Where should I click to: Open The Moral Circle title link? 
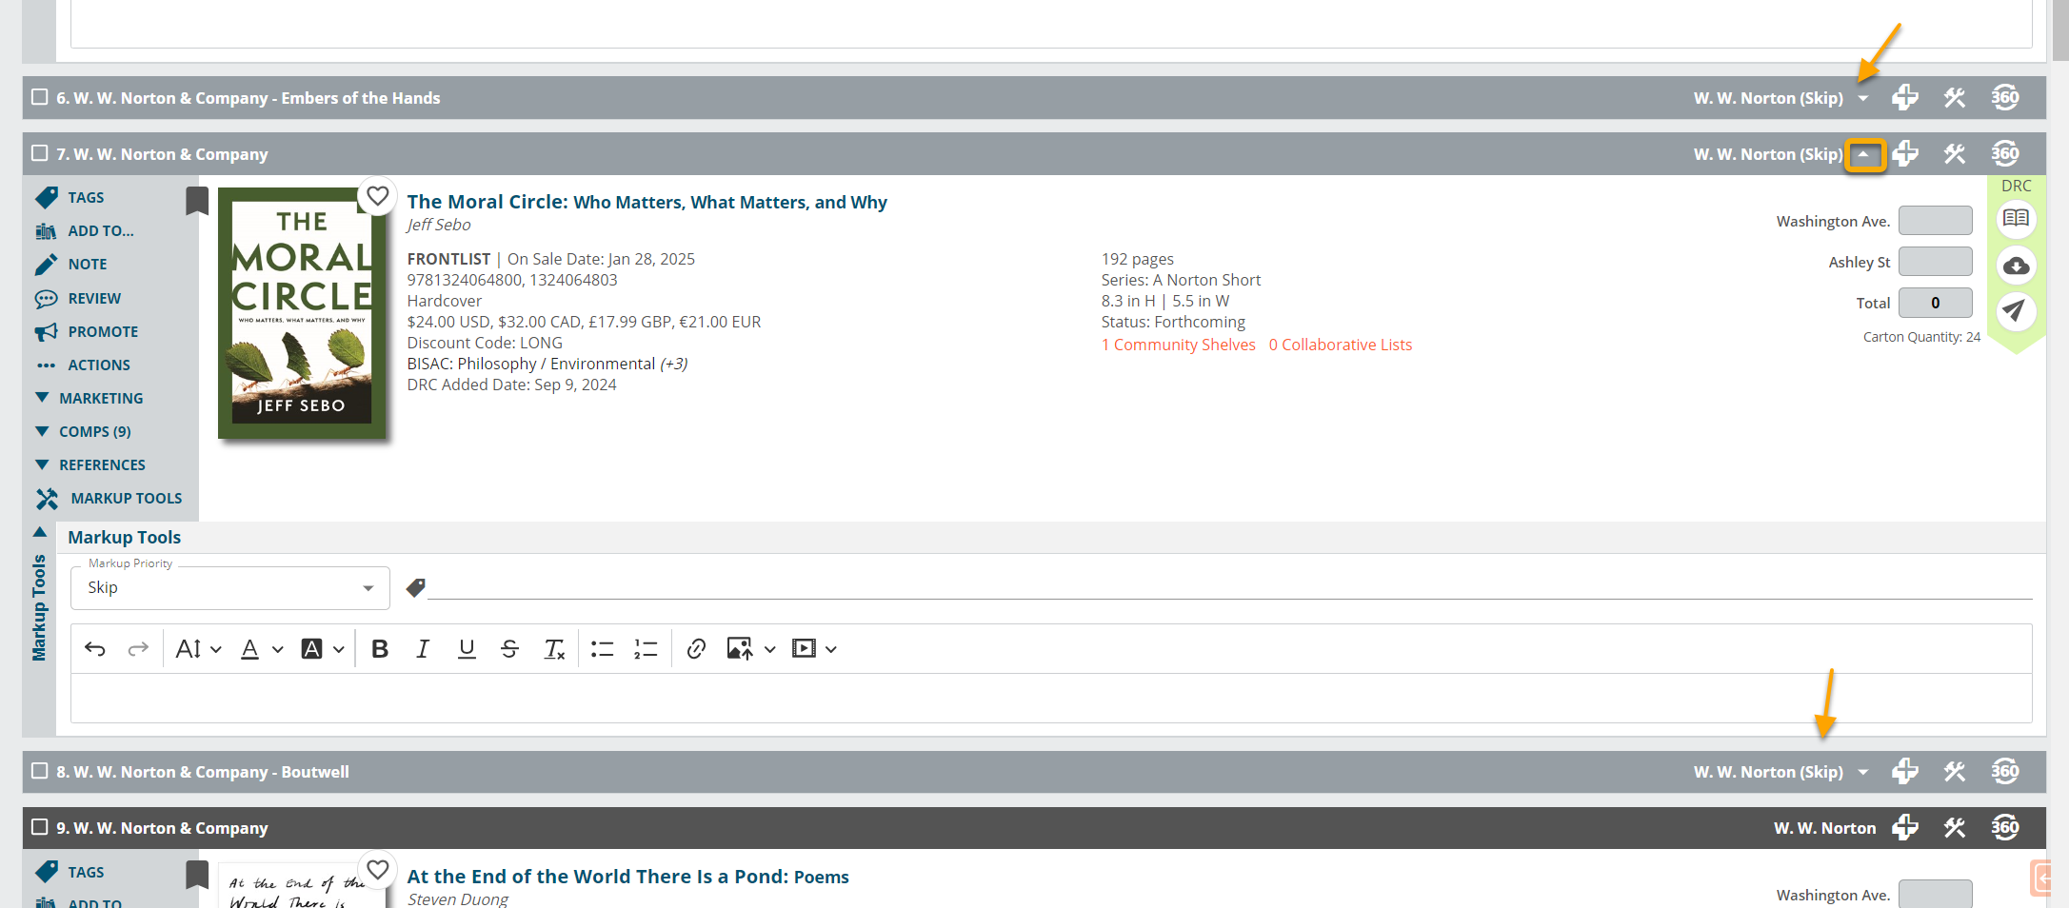pos(647,202)
